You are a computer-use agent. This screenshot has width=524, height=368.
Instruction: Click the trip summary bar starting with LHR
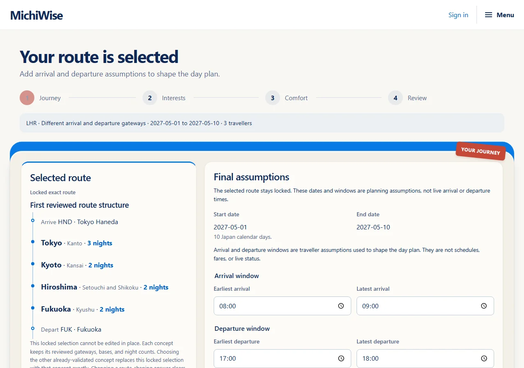(262, 123)
